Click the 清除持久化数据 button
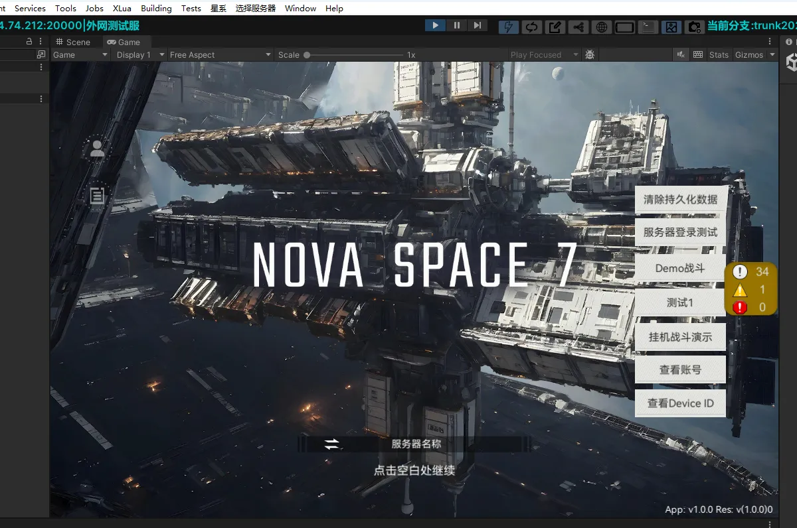The height and width of the screenshot is (528, 797). click(681, 200)
